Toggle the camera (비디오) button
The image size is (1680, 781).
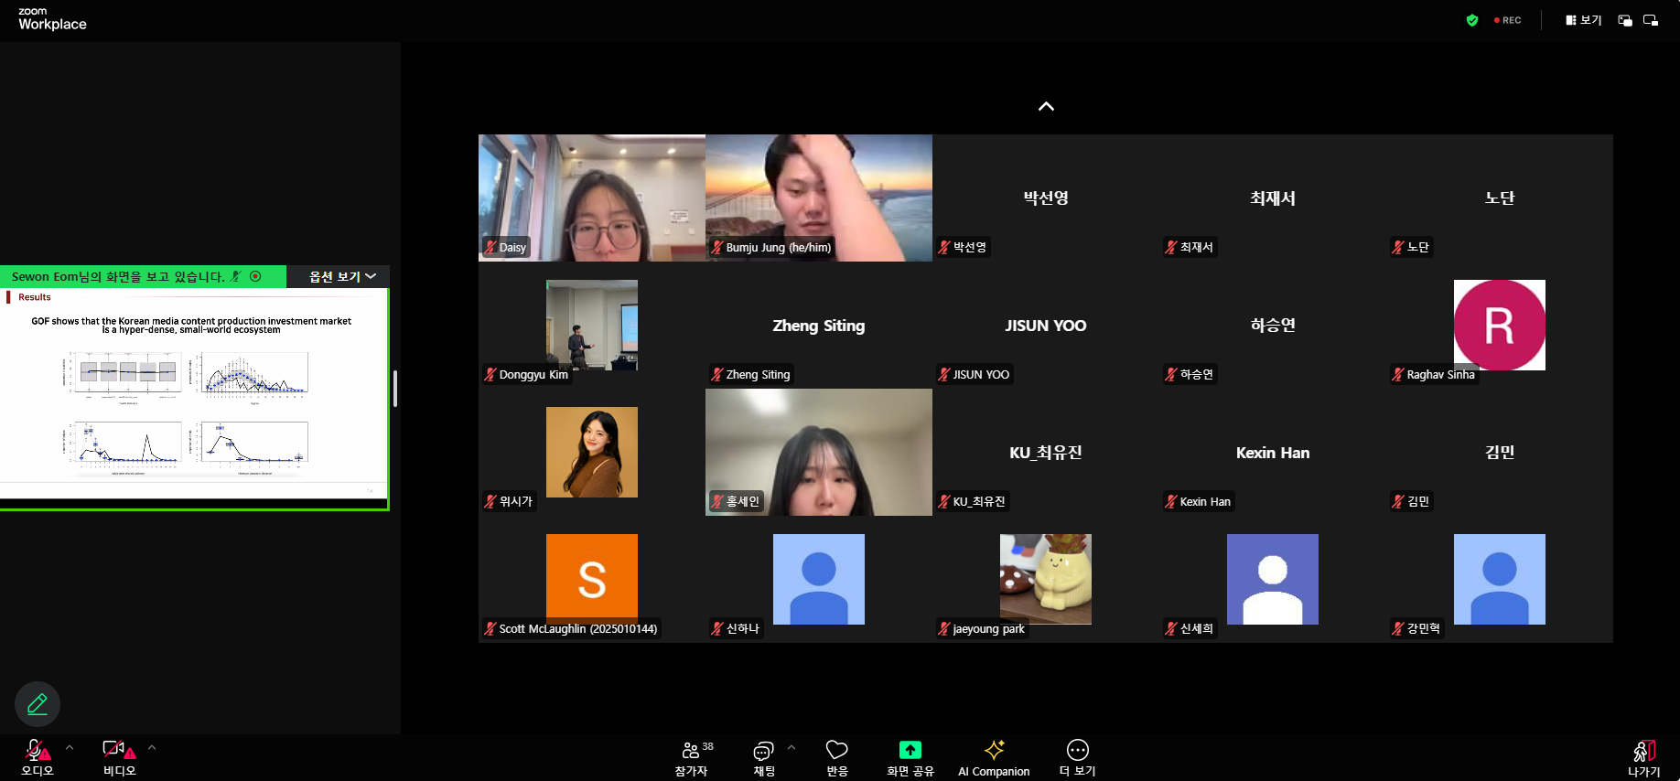point(118,756)
